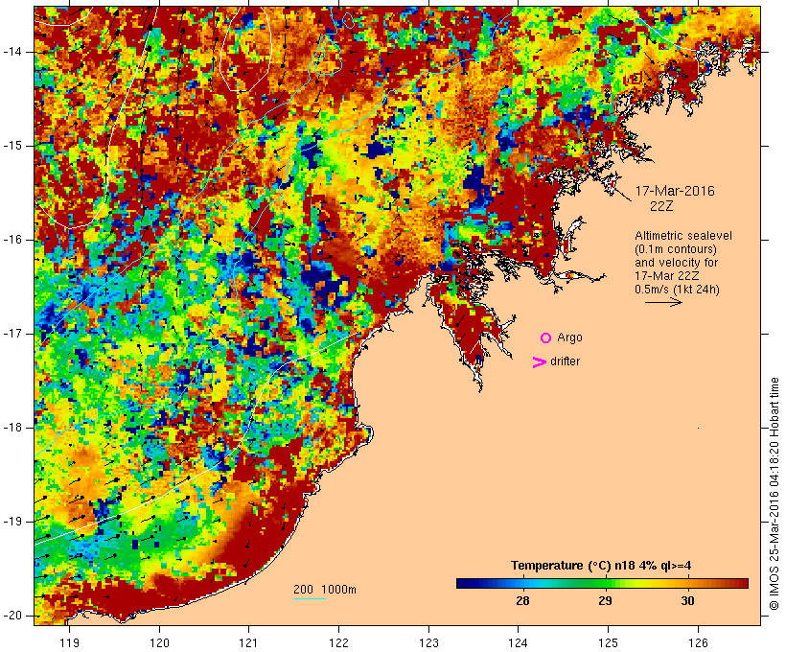
Task: Click the 'and velocity for' caption line
Action: 676,263
